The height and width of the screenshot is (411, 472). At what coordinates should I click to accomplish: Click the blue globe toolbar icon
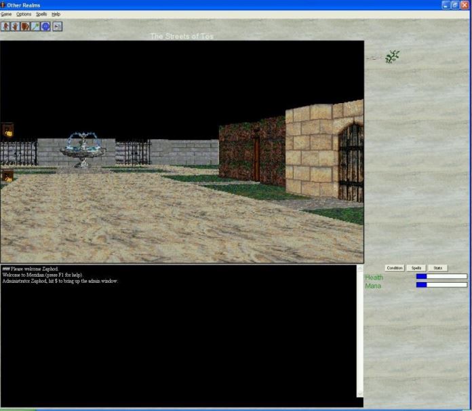[x=45, y=26]
